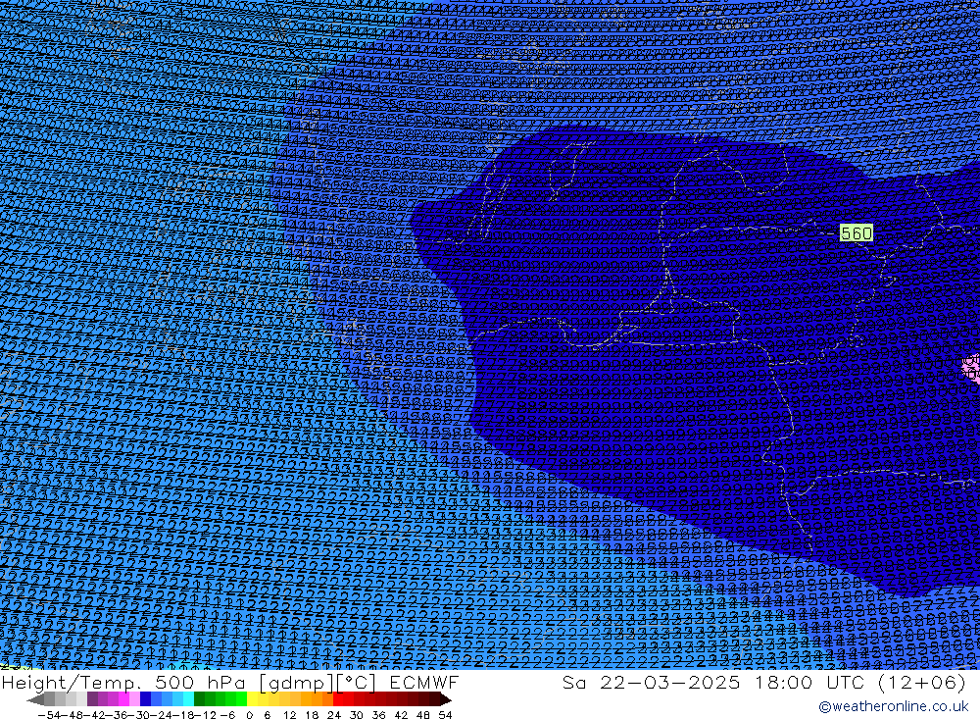The width and height of the screenshot is (980, 719).
Task: Select the yellow 0°C legend swatch
Action: coord(253,699)
